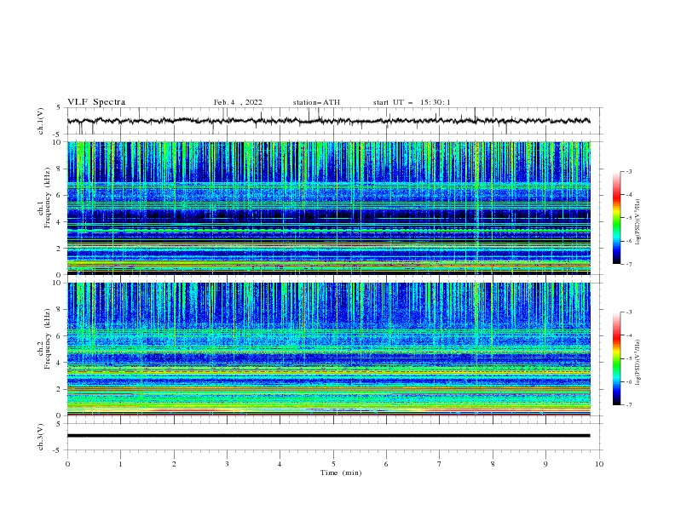Click the "ch.1(V)" waveform axis label
Screen dimensions: 675x521
[x=41, y=121]
